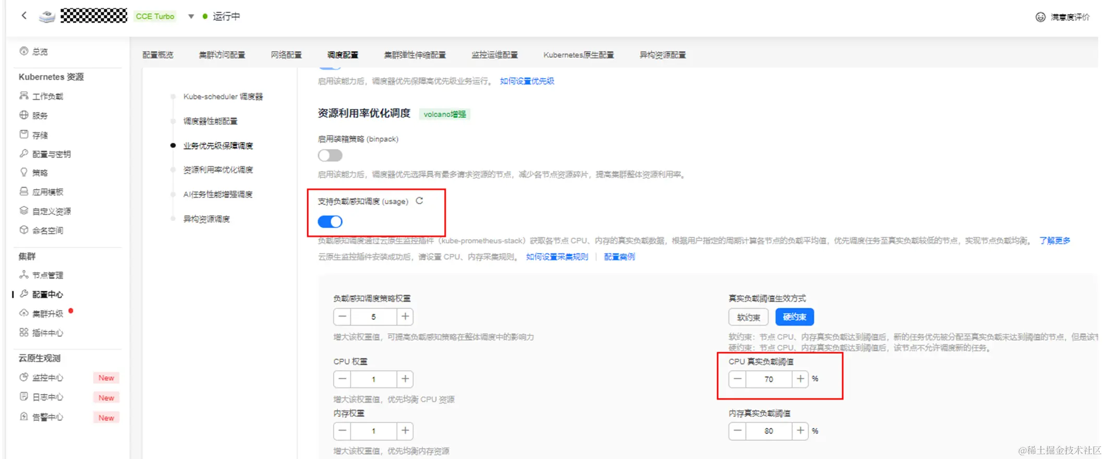Switch to the 异构资源配置 tab

662,55
